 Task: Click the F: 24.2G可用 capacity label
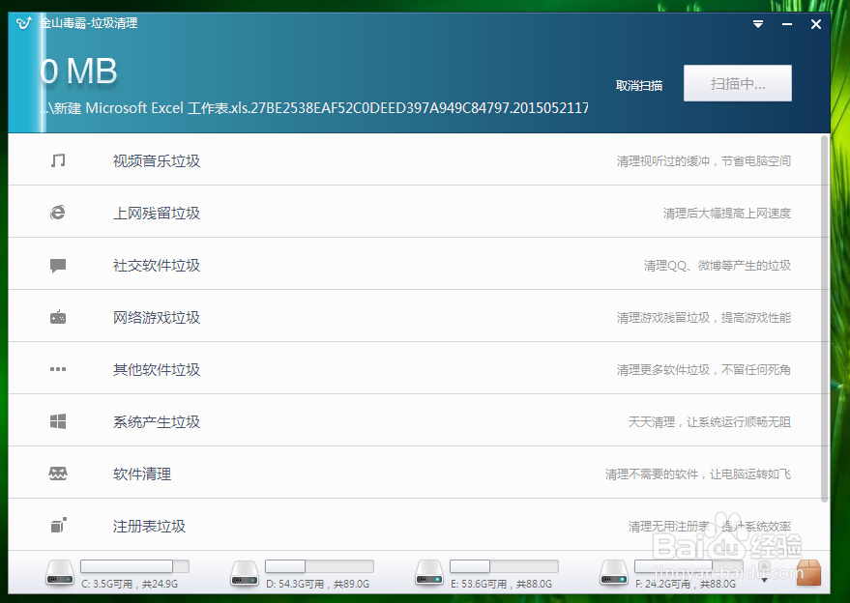[x=686, y=584]
